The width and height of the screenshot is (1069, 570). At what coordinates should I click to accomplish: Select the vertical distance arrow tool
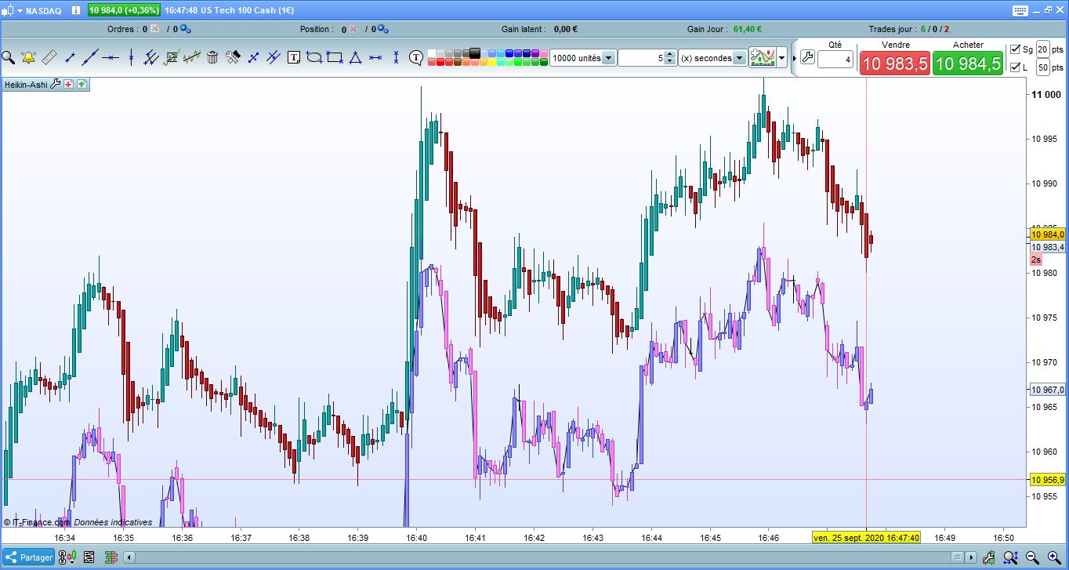click(x=396, y=57)
